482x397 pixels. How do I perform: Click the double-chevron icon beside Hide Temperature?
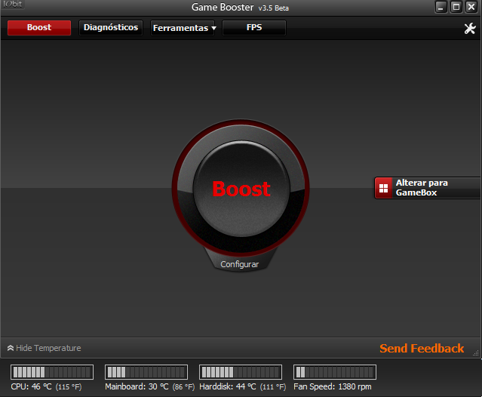coord(11,349)
